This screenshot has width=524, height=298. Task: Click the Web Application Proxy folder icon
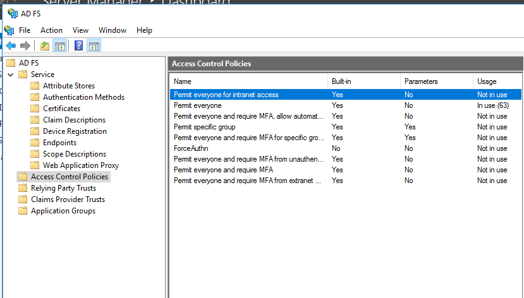coord(35,165)
